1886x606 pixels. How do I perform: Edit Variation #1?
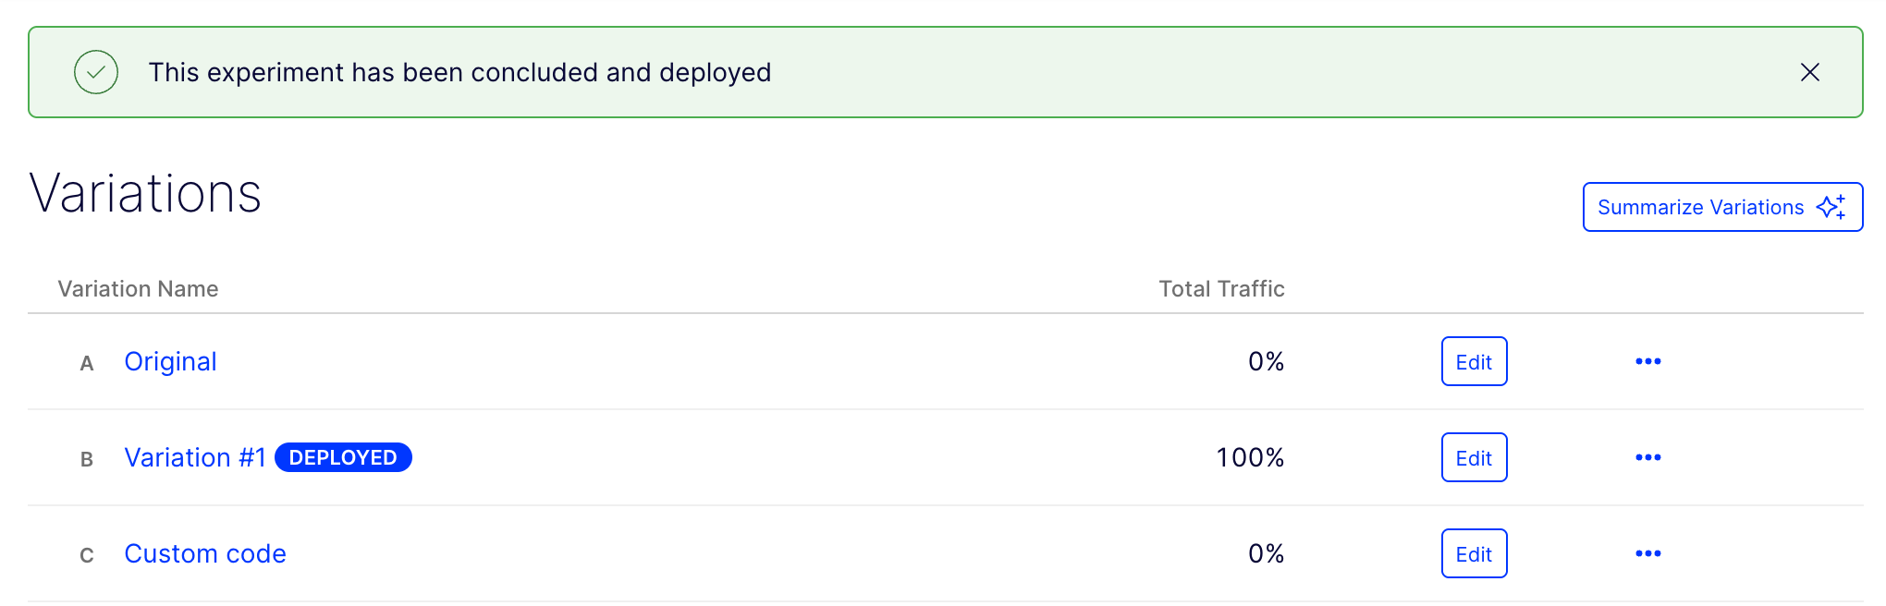(1474, 457)
